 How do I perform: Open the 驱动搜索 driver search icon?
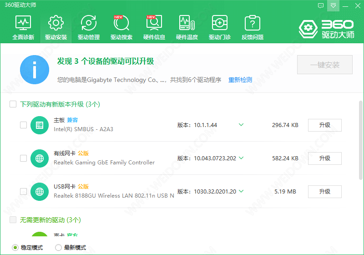point(121,27)
